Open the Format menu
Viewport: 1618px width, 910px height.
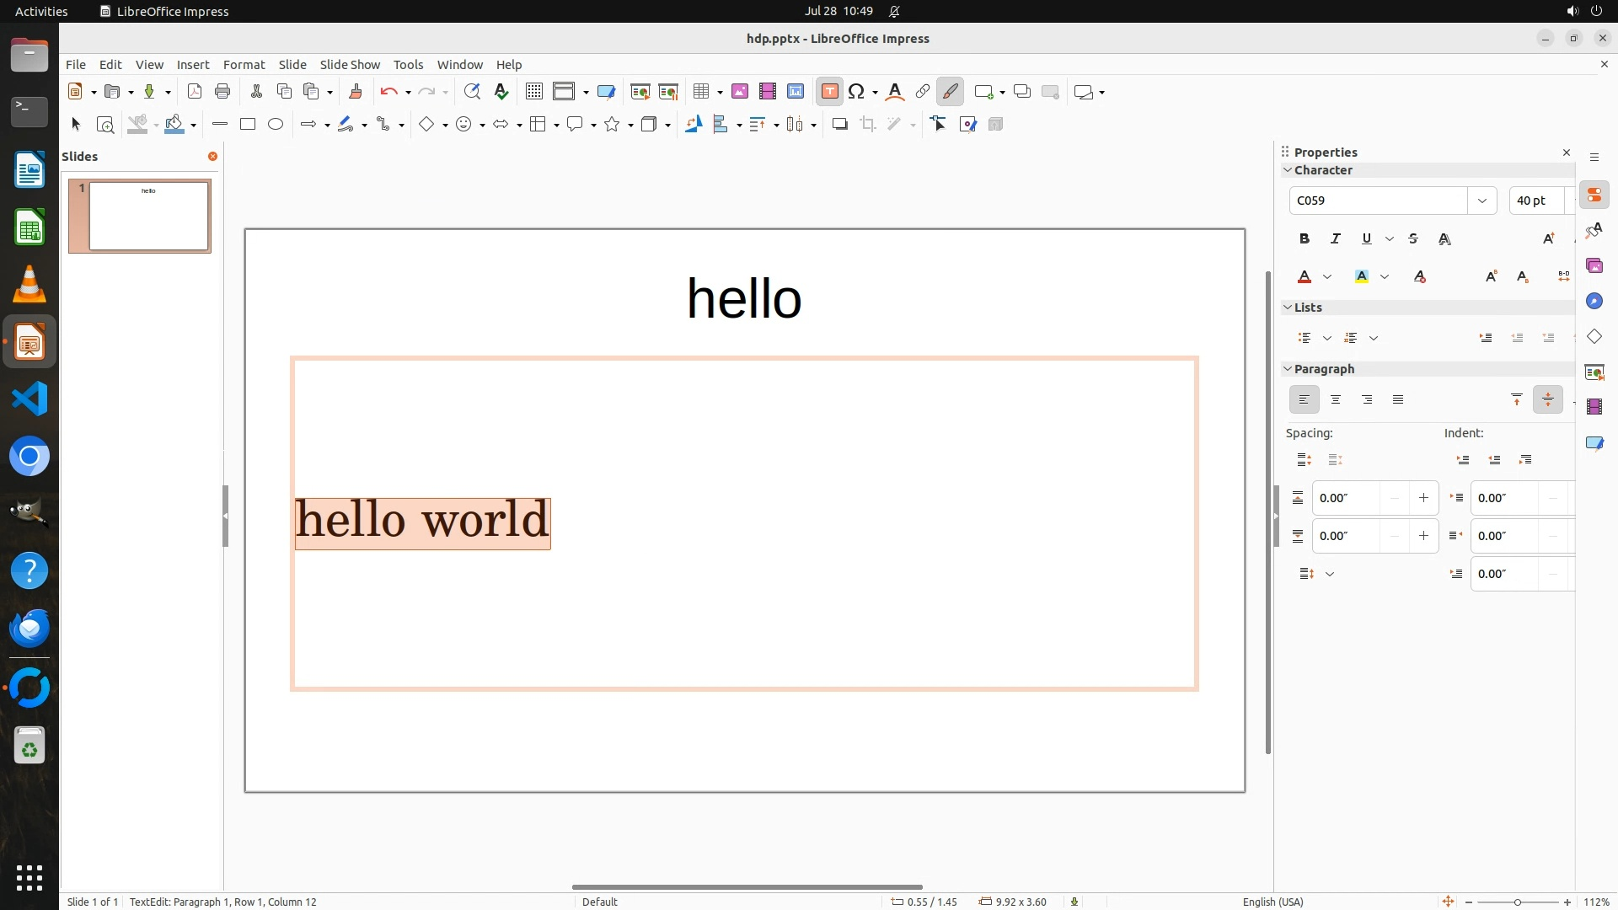coord(244,65)
